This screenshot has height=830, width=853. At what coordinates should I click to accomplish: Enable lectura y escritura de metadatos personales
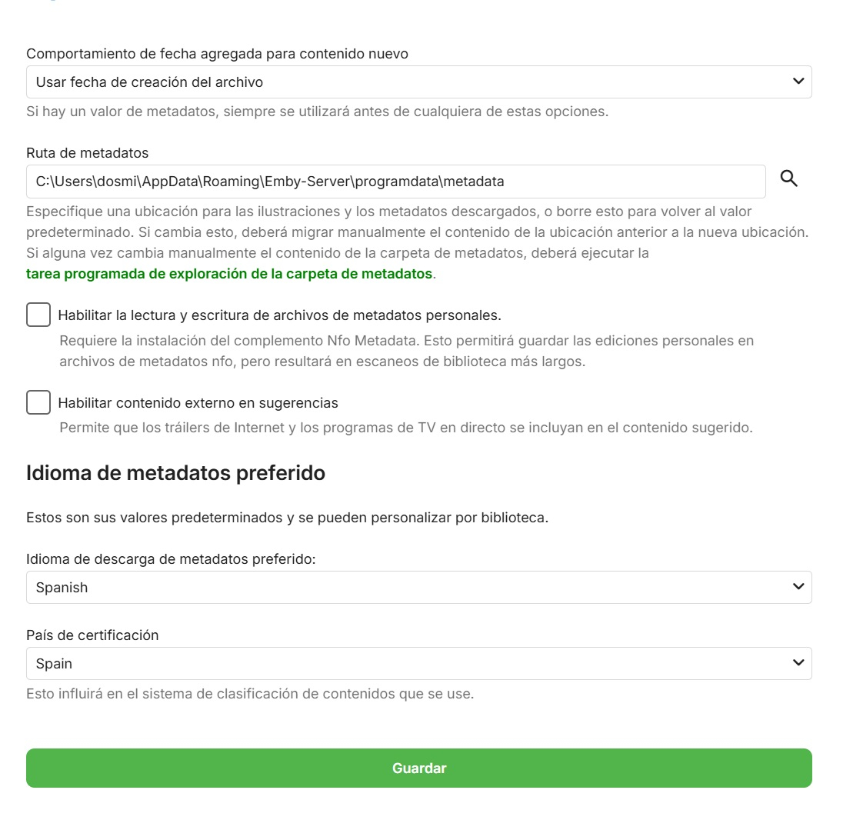[38, 315]
